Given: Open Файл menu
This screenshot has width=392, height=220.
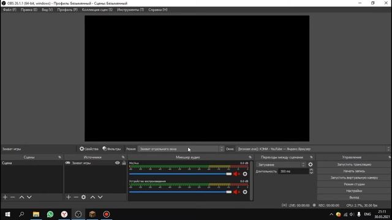Looking at the screenshot, I should tap(10, 10).
